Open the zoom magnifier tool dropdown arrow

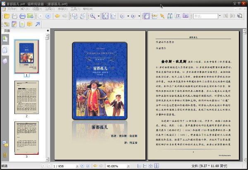pyautogui.click(x=98, y=16)
